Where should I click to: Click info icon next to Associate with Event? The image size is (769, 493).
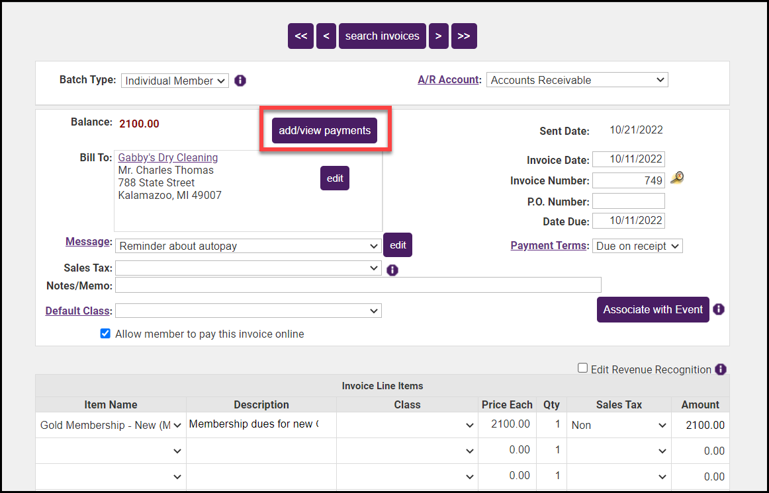tap(719, 309)
